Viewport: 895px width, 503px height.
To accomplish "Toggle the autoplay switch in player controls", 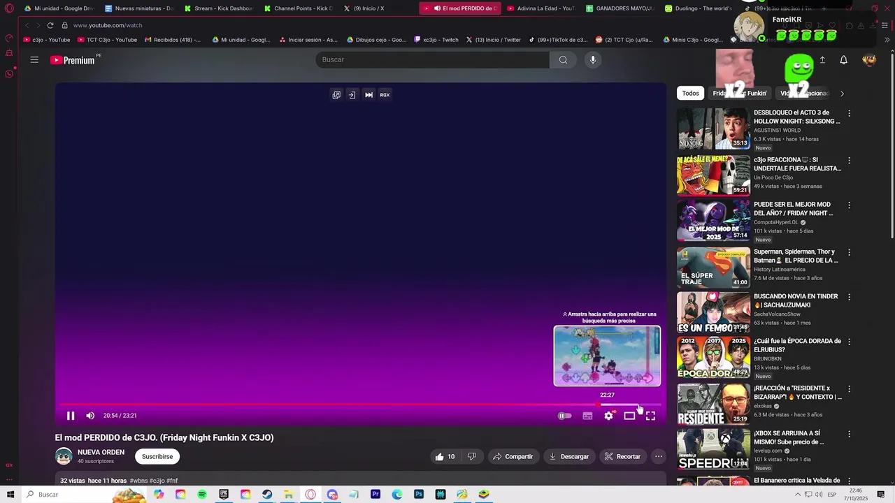I will pos(564,416).
